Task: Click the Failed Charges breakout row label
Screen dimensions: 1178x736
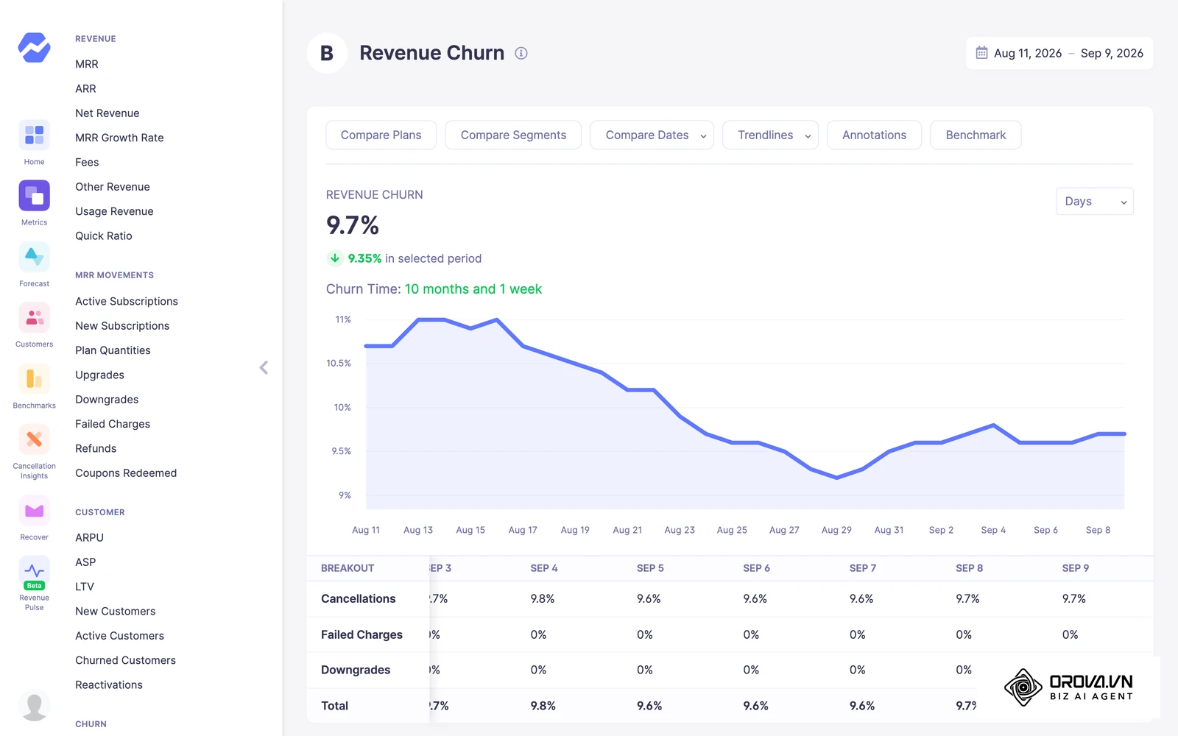Action: (361, 634)
